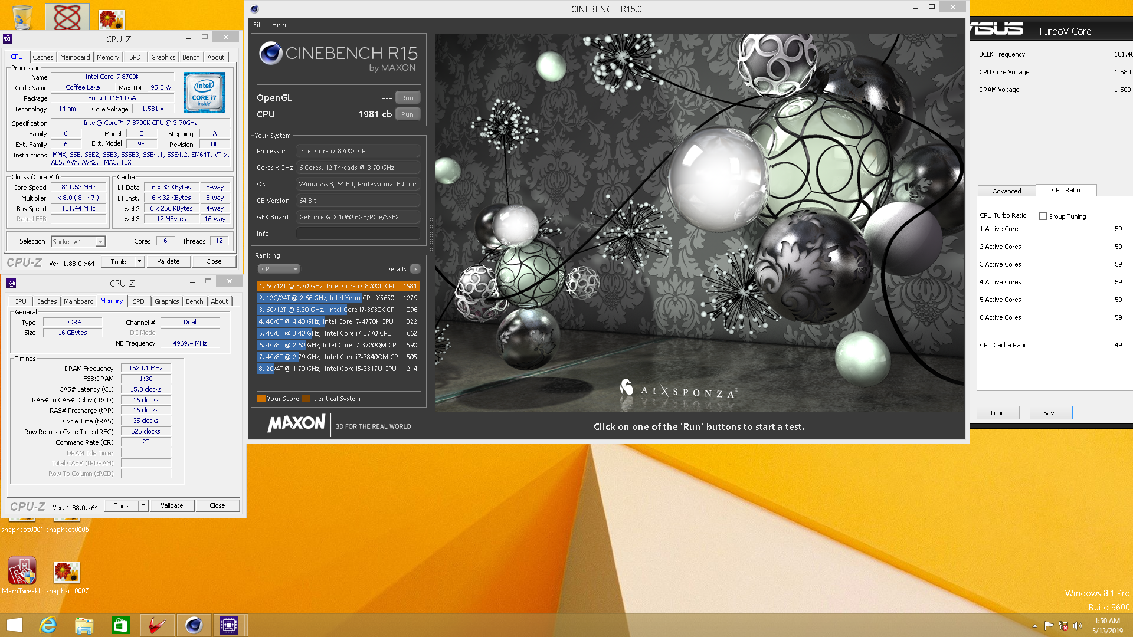Click Save in TurboV Core
Screen dimensions: 1133x637
(x=1051, y=413)
